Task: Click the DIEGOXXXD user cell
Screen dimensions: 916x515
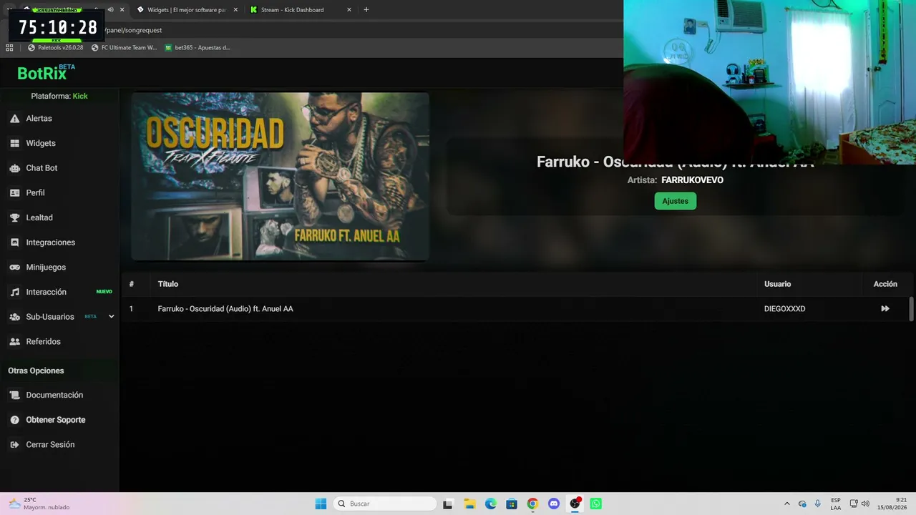Action: pyautogui.click(x=784, y=309)
